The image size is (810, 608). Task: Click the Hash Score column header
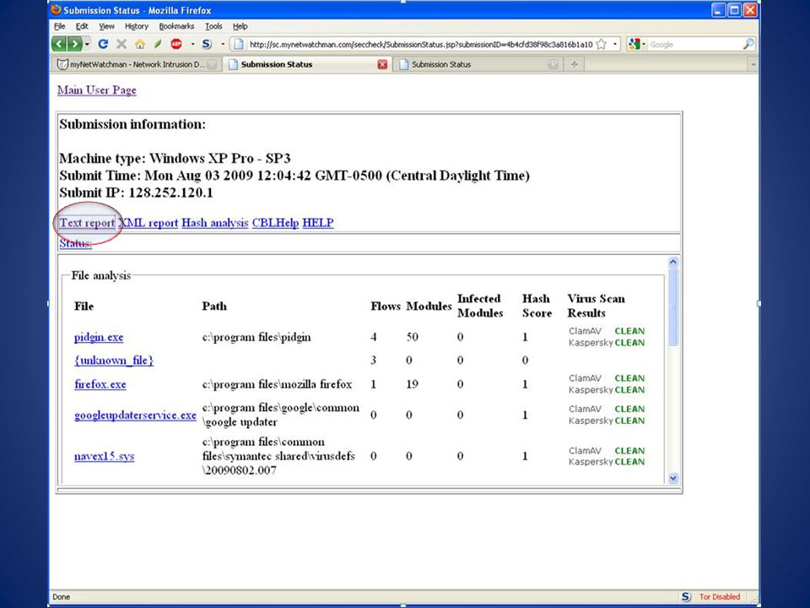click(x=537, y=306)
